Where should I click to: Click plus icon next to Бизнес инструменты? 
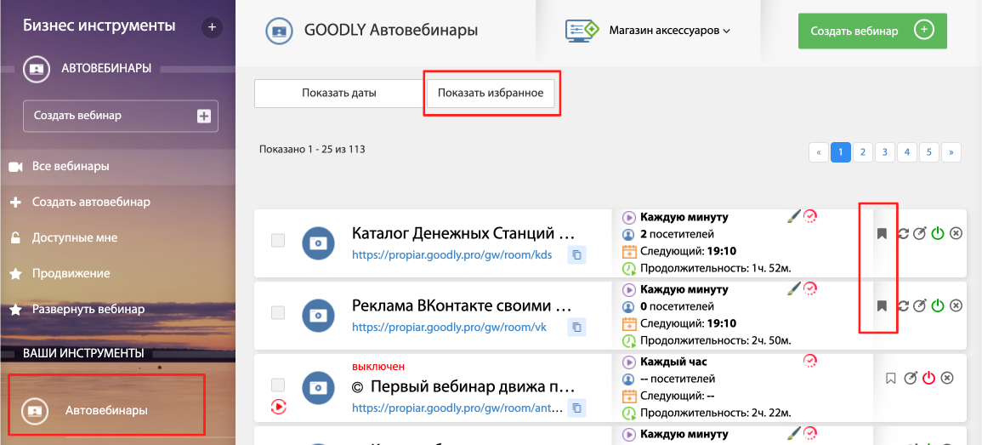click(x=212, y=27)
